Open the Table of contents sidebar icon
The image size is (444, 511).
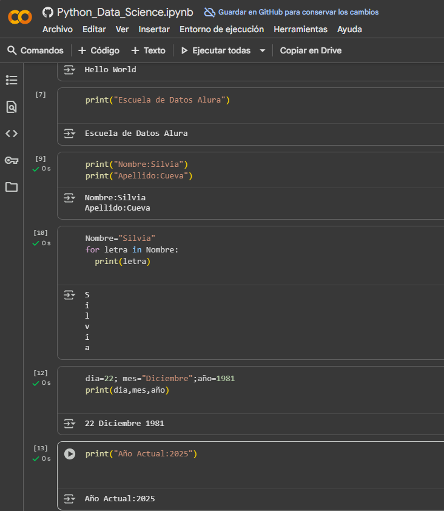[12, 80]
